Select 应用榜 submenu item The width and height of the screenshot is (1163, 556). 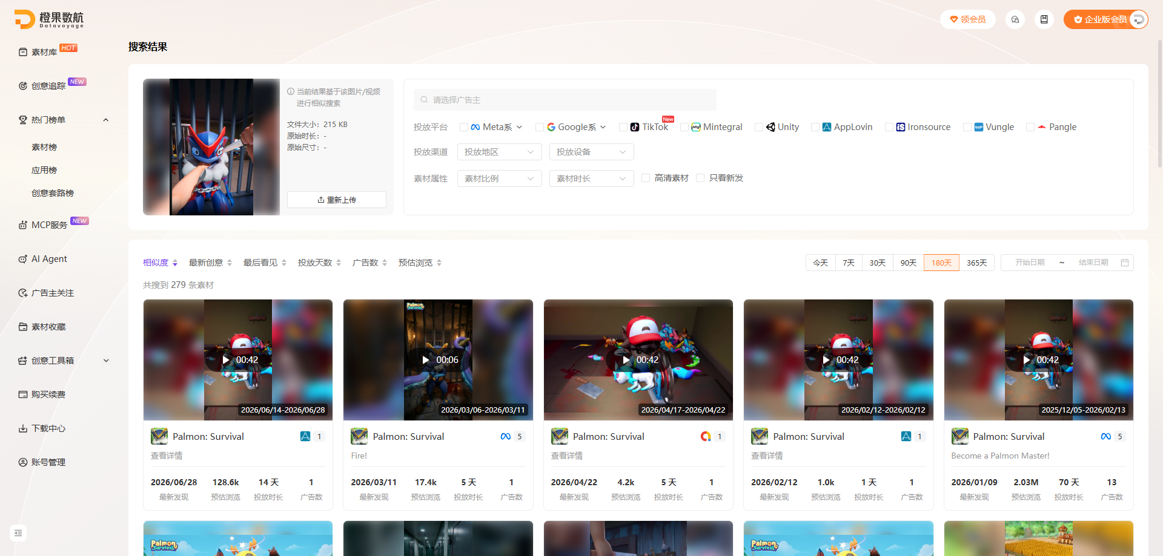click(44, 170)
